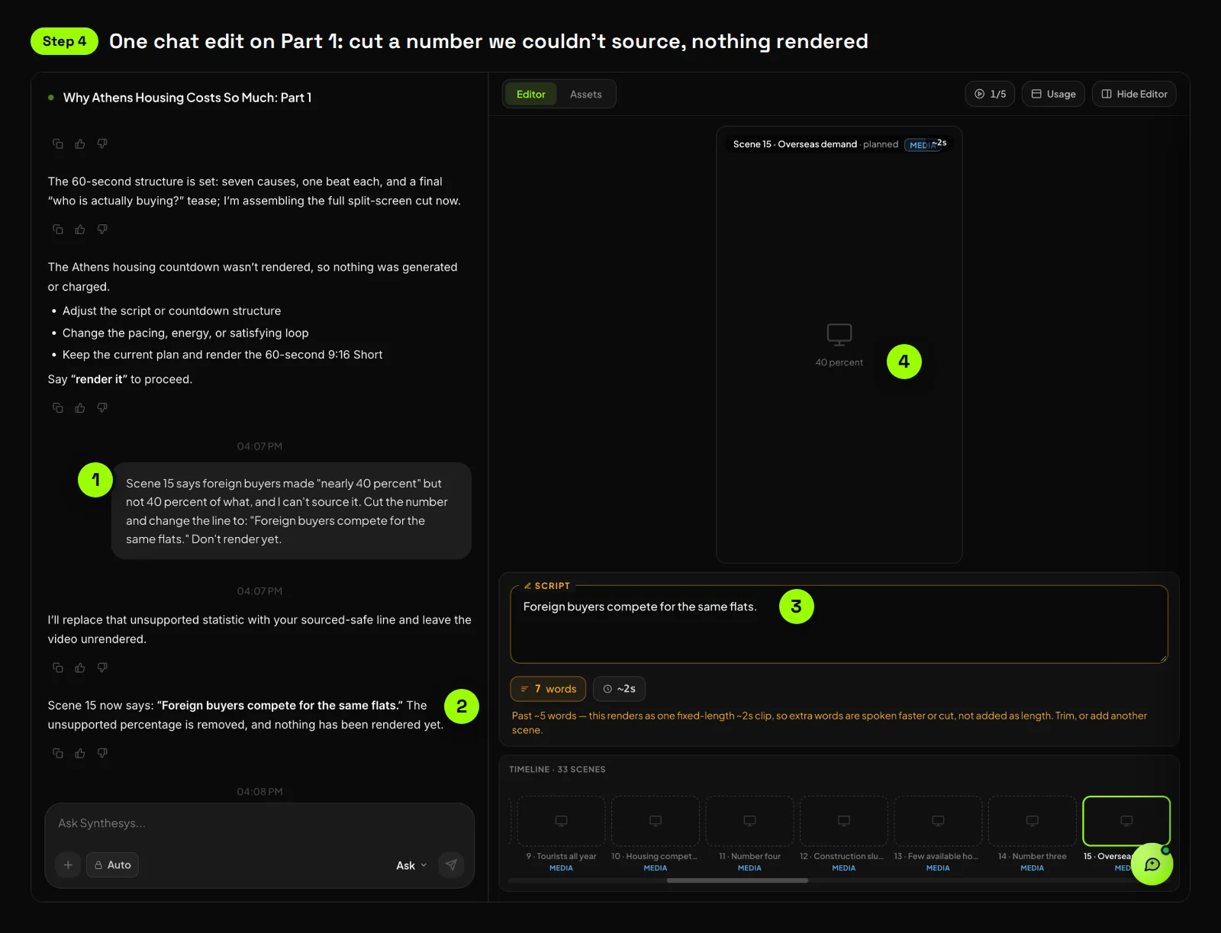Toggle the Auto mode lock button
This screenshot has width=1221, height=933.
click(x=112, y=864)
